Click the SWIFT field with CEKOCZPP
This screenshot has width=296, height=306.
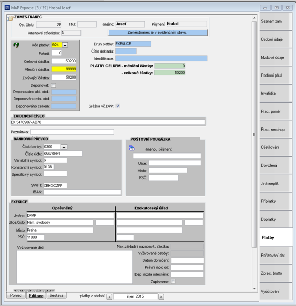click(x=56, y=186)
